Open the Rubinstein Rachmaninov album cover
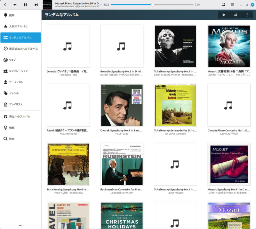 pyautogui.click(x=122, y=164)
